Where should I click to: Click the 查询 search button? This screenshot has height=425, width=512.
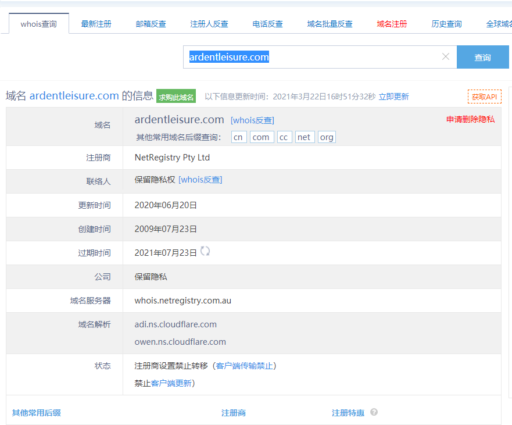[482, 57]
